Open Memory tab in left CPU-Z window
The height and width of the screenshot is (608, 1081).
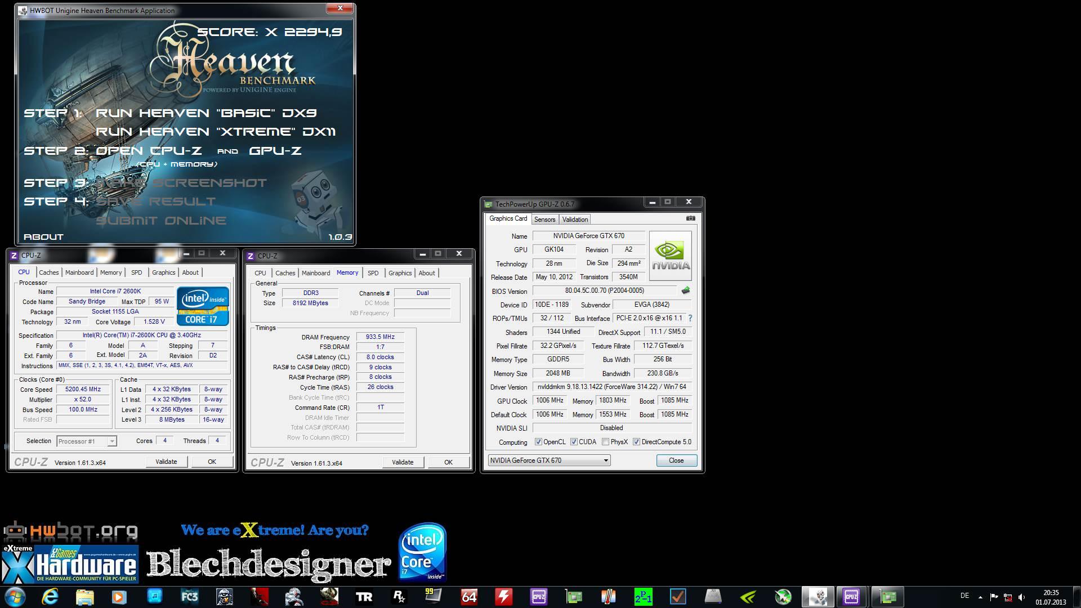coord(111,272)
